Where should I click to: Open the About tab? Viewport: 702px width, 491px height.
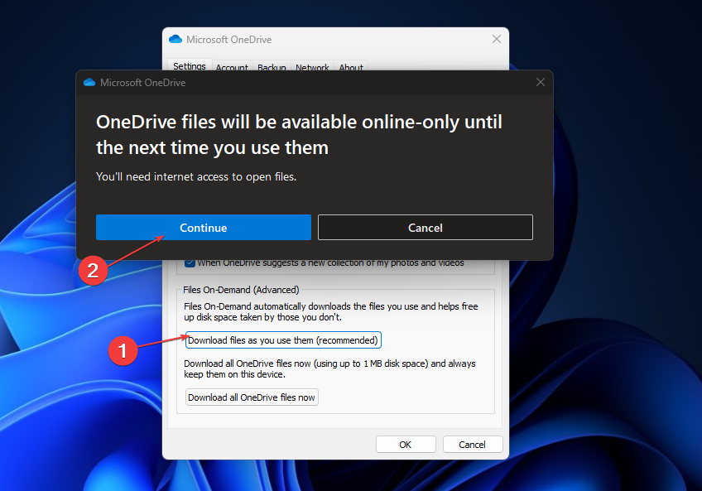[351, 66]
